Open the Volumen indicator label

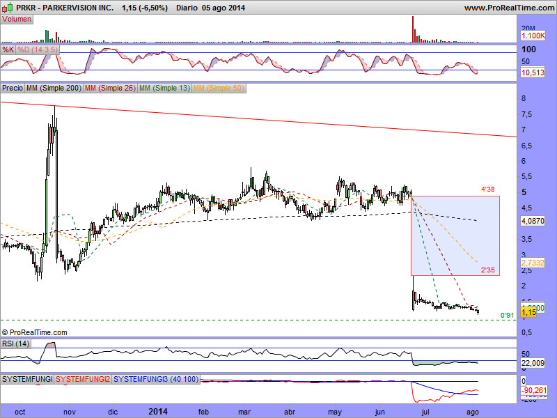pyautogui.click(x=17, y=20)
